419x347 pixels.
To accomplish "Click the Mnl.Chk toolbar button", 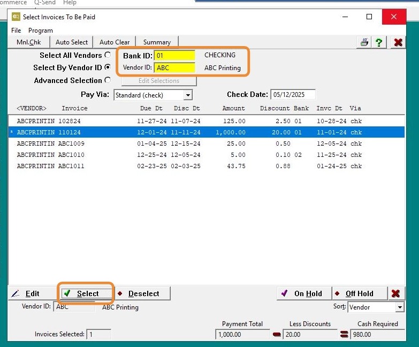I will [x=28, y=42].
